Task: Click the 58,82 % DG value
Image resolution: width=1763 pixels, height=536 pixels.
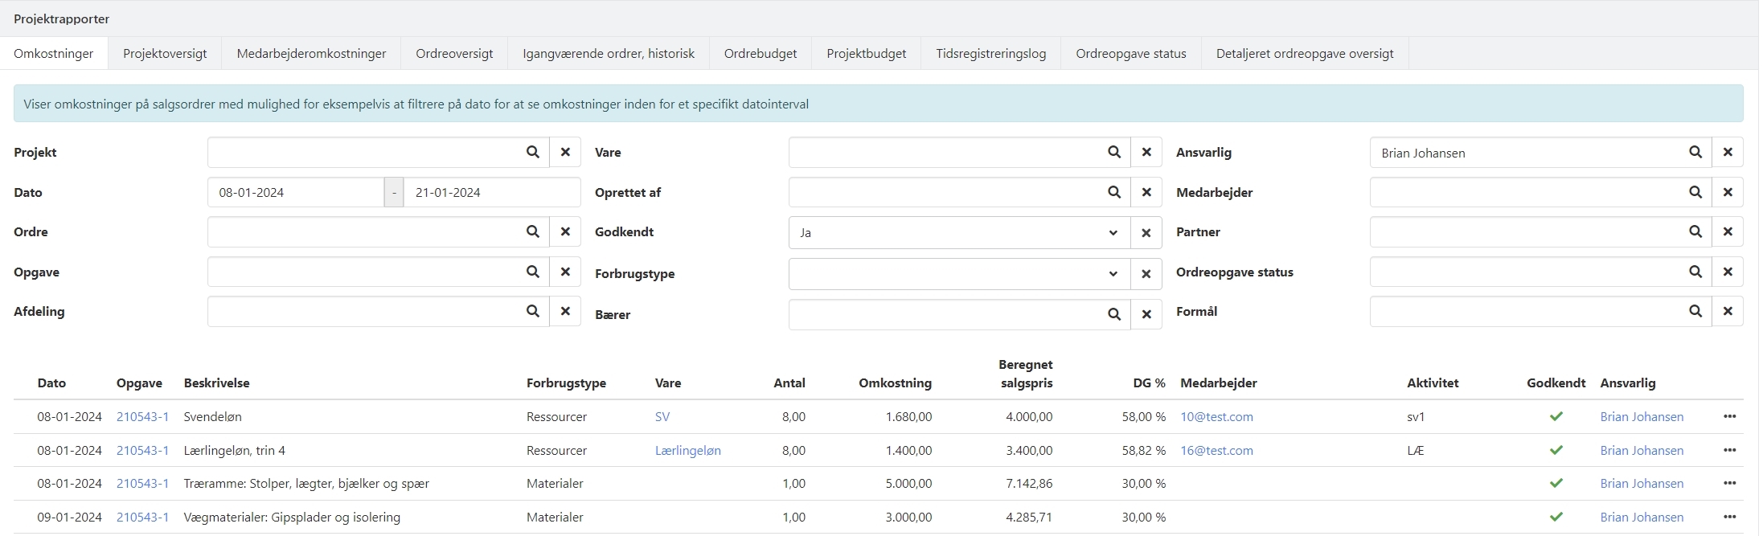Action: coord(1143,450)
